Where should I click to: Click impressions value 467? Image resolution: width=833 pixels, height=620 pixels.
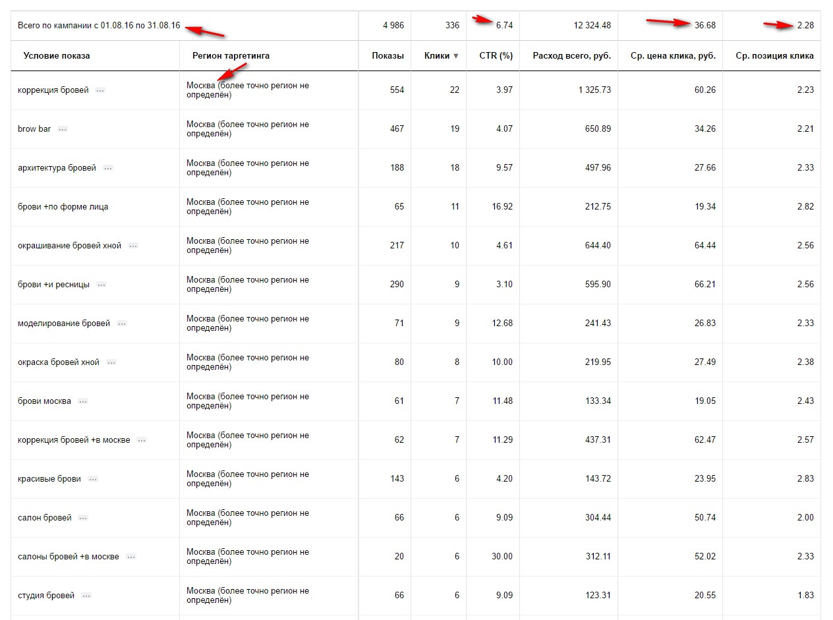pos(397,129)
